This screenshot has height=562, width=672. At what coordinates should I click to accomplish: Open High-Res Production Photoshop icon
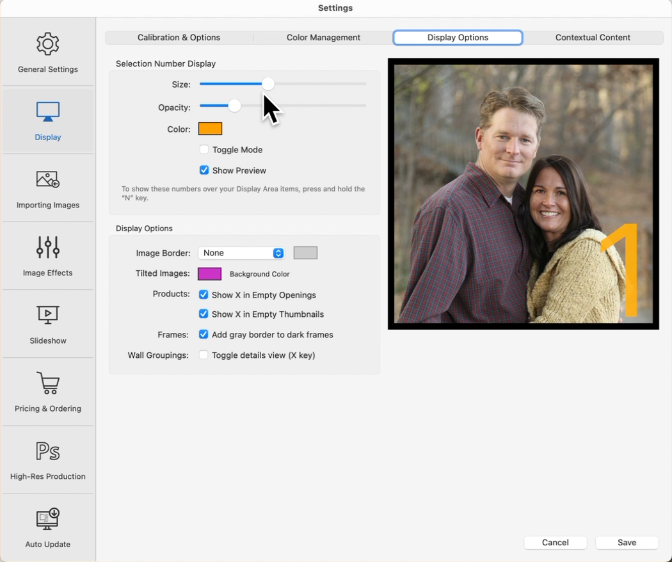pos(48,451)
